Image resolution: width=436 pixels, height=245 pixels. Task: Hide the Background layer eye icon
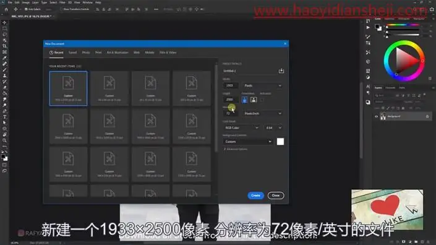[376, 116]
